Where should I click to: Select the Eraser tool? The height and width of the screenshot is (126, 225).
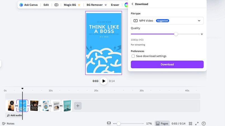click(115, 5)
